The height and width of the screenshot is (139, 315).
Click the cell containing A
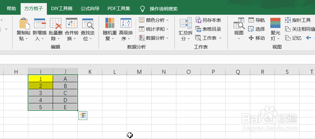pos(65,79)
